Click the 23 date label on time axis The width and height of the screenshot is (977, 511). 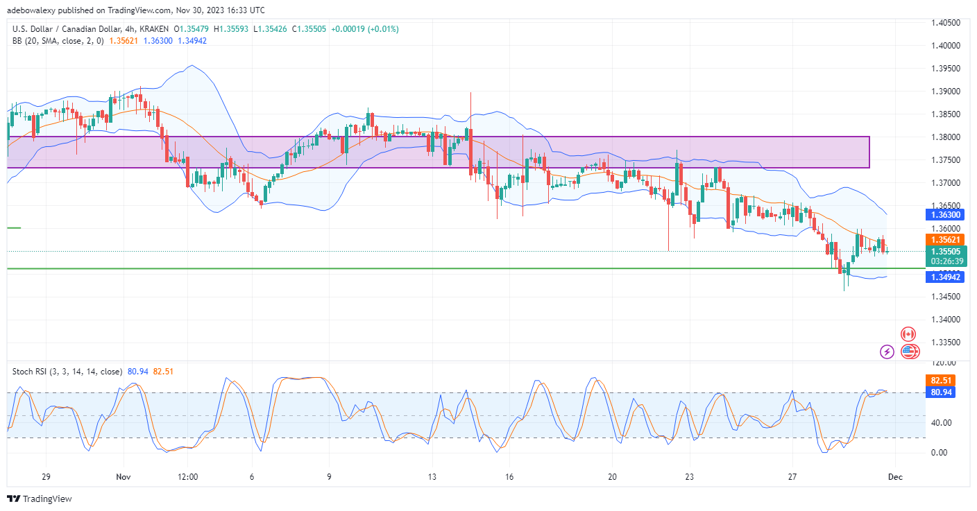pyautogui.click(x=690, y=477)
